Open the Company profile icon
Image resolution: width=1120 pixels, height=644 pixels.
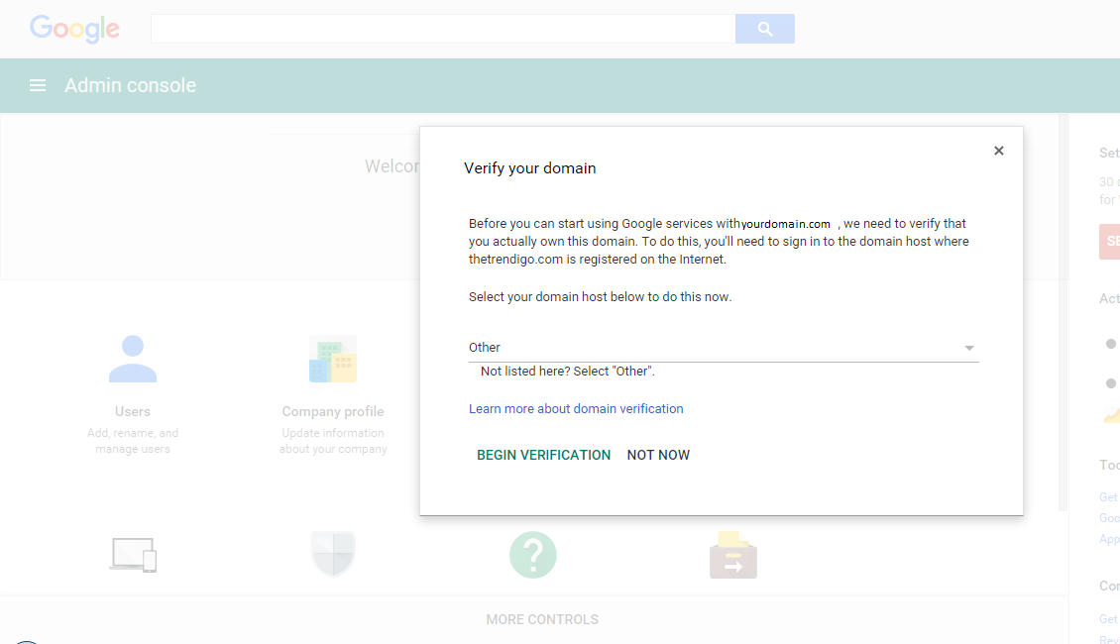(x=332, y=359)
